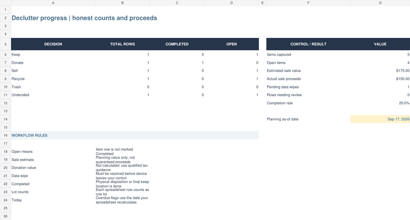Image resolution: width=410 pixels, height=220 pixels.
Task: Select narrow column E header
Action: pyautogui.click(x=262, y=3)
